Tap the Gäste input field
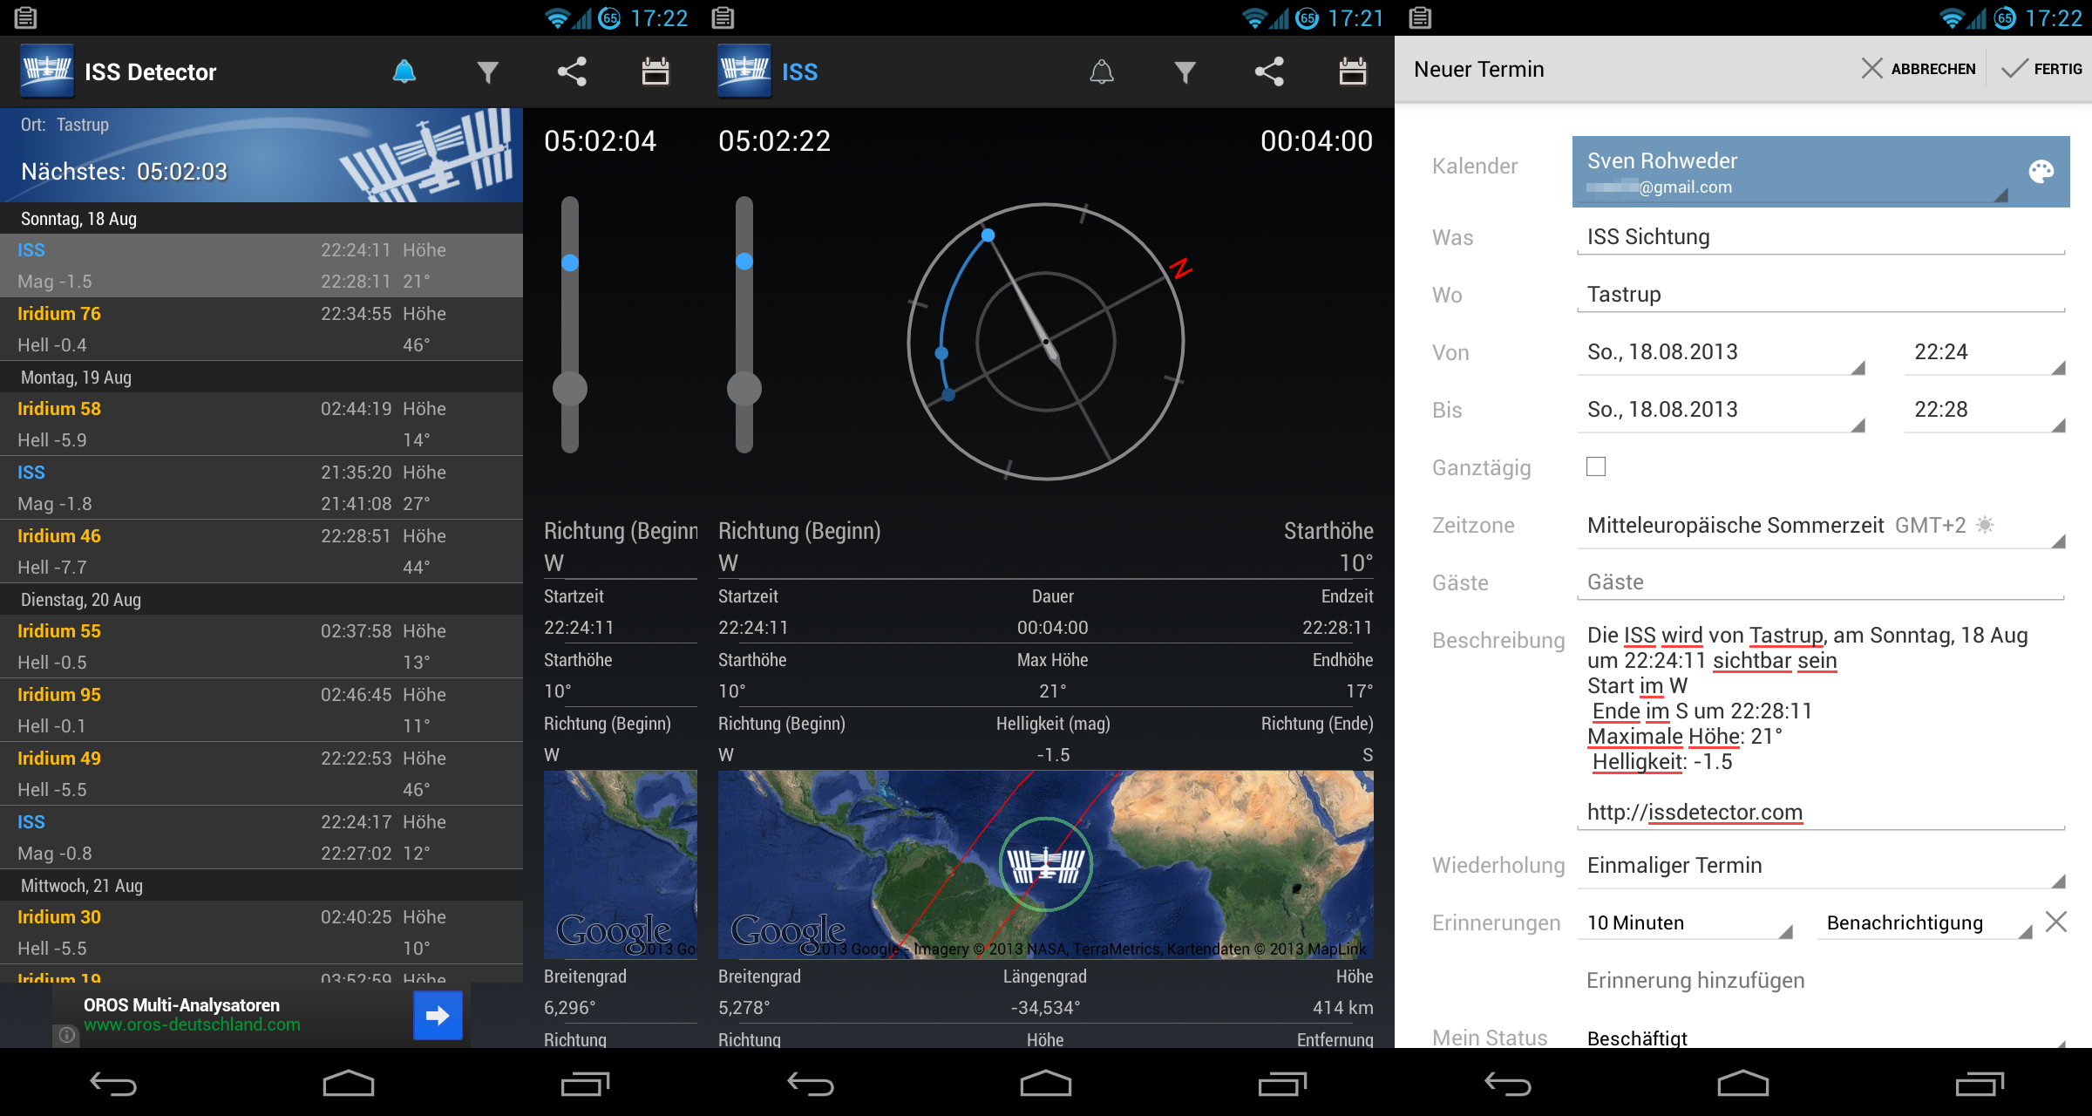The width and height of the screenshot is (2092, 1116). pos(1821,582)
